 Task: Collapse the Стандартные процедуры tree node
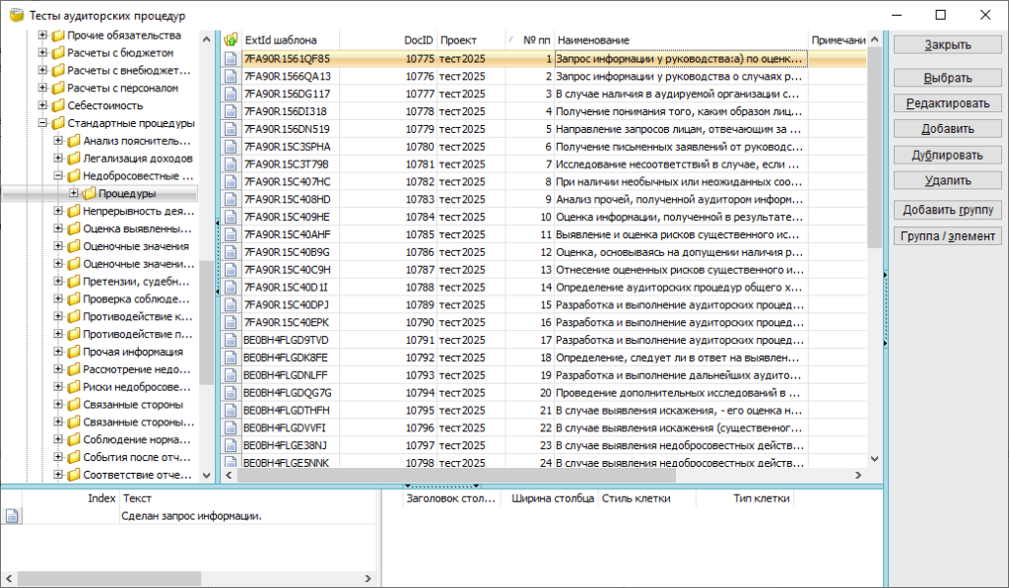tap(43, 123)
